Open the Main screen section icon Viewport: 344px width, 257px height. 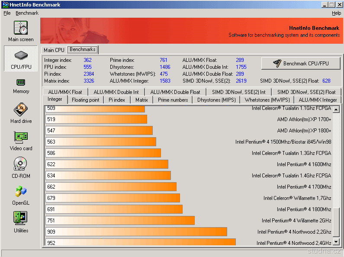point(20,28)
